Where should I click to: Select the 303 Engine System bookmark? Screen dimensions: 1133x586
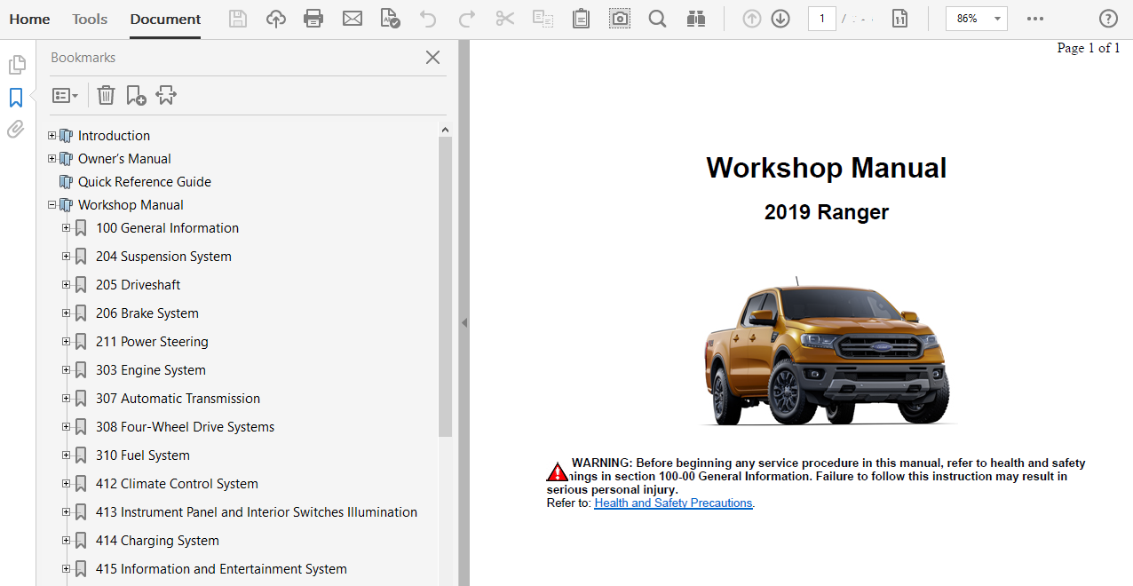(151, 370)
